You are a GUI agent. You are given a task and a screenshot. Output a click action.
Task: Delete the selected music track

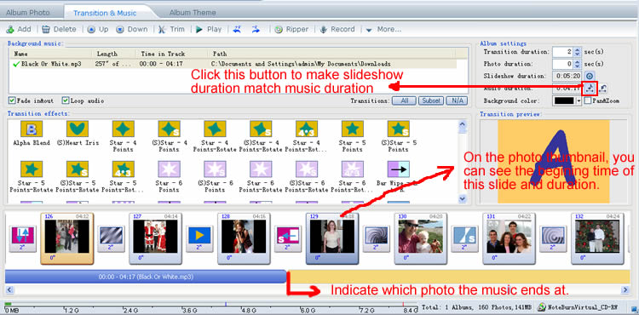coord(60,29)
